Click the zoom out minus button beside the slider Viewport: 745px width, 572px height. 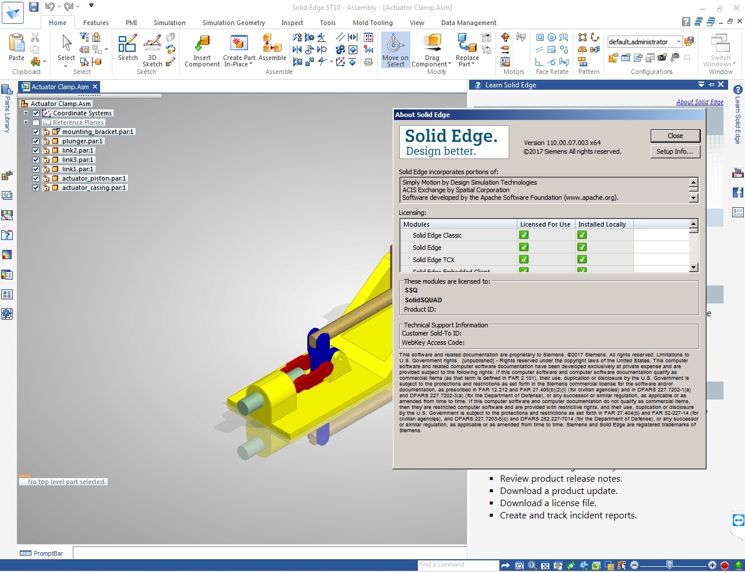click(x=634, y=565)
